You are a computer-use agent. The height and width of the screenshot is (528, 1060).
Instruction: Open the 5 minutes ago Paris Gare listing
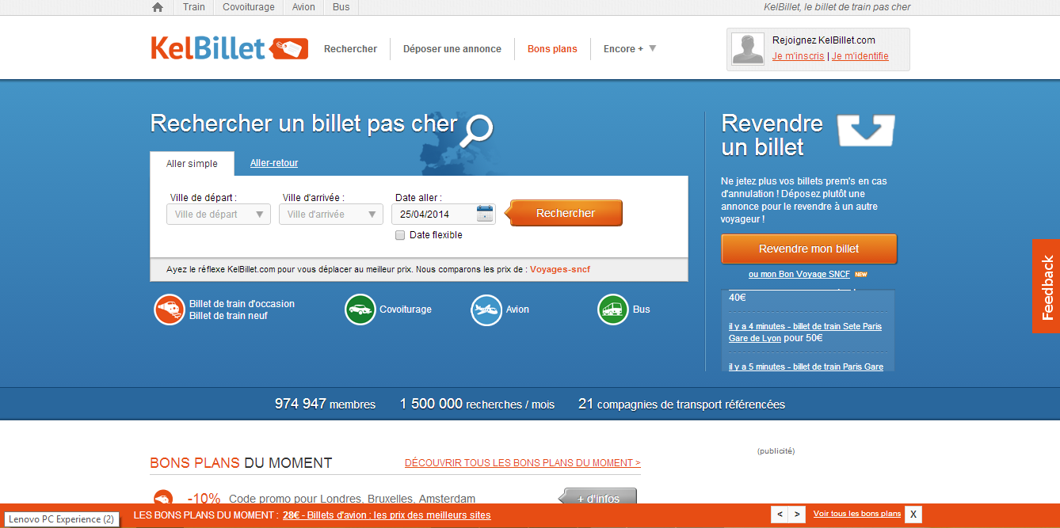pos(806,367)
